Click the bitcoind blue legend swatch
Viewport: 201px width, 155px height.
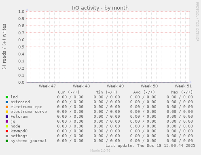[x=7, y=102]
